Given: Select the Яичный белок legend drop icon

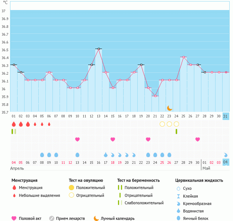Looking at the screenshot, I should (179, 218).
